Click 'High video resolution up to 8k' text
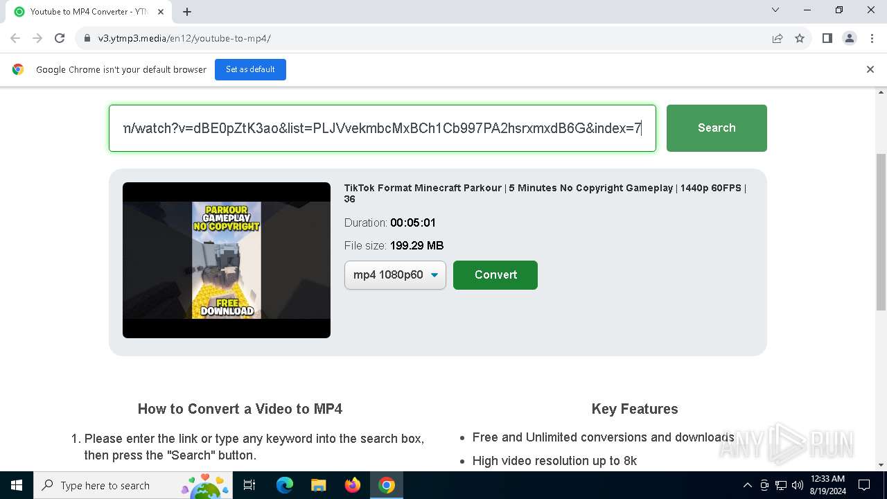The width and height of the screenshot is (887, 499). click(x=554, y=461)
